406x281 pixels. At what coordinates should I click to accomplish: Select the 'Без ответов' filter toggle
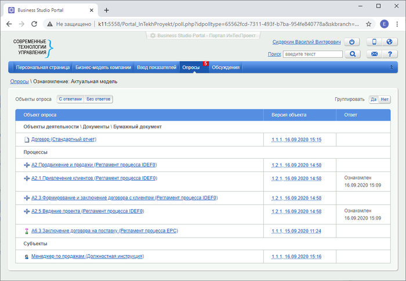tap(99, 99)
